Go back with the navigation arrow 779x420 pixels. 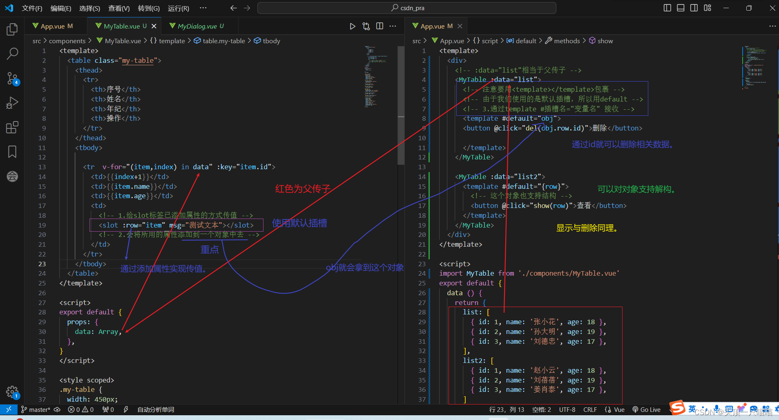click(233, 8)
